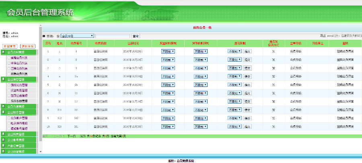The height and width of the screenshot is (163, 362).
Task: Click the small icon before 已审会员列表
Action: 9,68
